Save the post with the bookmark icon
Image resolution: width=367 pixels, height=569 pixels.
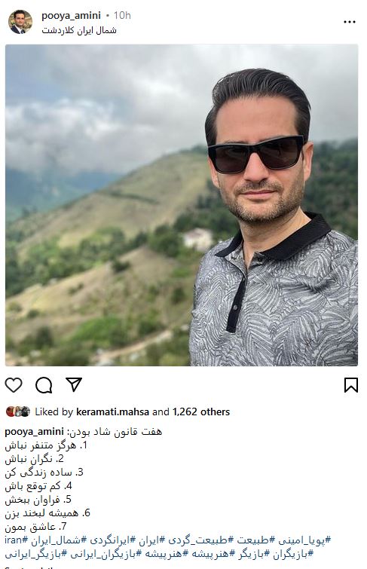pos(351,384)
